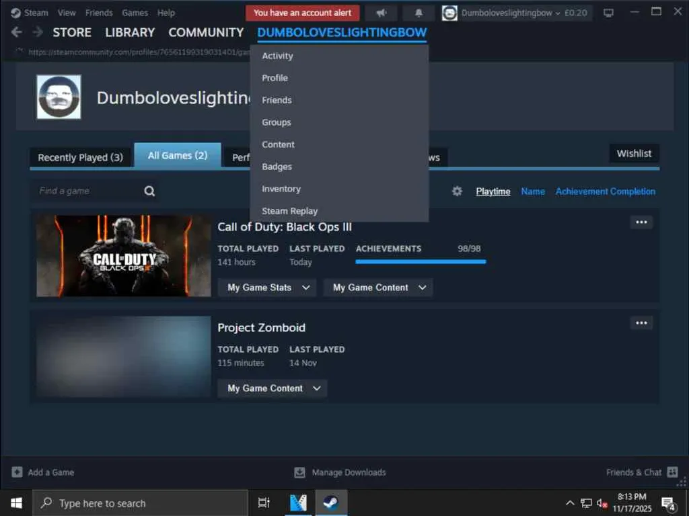Image resolution: width=689 pixels, height=516 pixels.
Task: Click the Steam logo icon in the menu bar
Action: click(15, 13)
